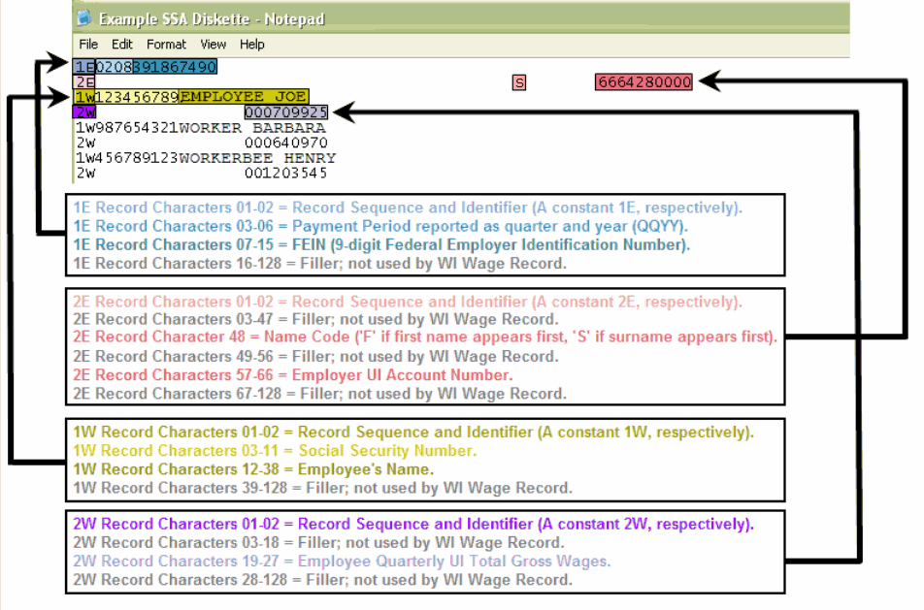Screen dimensions: 924x610
Task: Open the File menu
Action: [88, 45]
